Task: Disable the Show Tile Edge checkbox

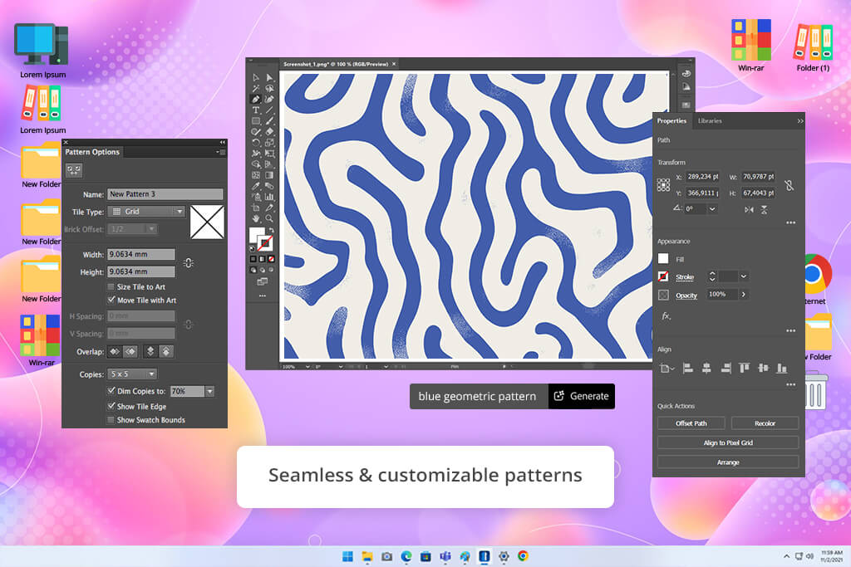Action: click(x=111, y=406)
